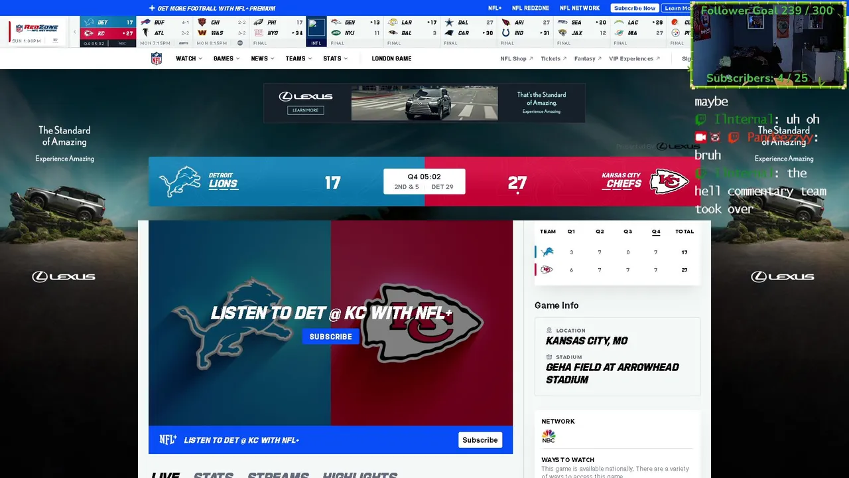Click the Buffalo Bills logo in score strip

point(146,23)
